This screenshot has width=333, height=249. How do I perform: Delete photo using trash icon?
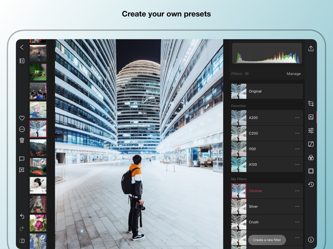click(x=22, y=140)
